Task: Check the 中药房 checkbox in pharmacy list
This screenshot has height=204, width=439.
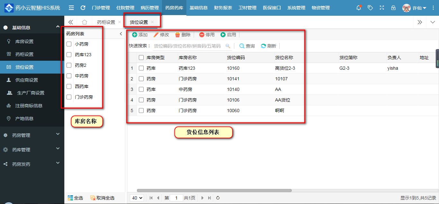Action: point(69,76)
